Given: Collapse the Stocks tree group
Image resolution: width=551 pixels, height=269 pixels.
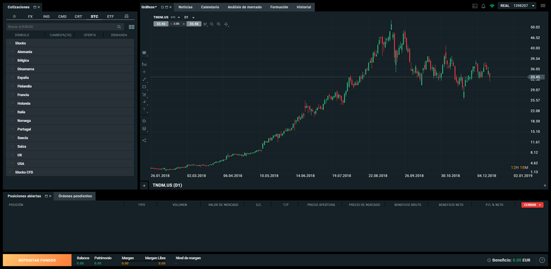Looking at the screenshot, I should point(10,43).
